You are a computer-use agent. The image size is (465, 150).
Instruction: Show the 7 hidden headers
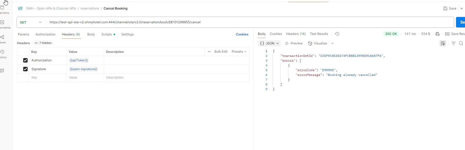(43, 43)
